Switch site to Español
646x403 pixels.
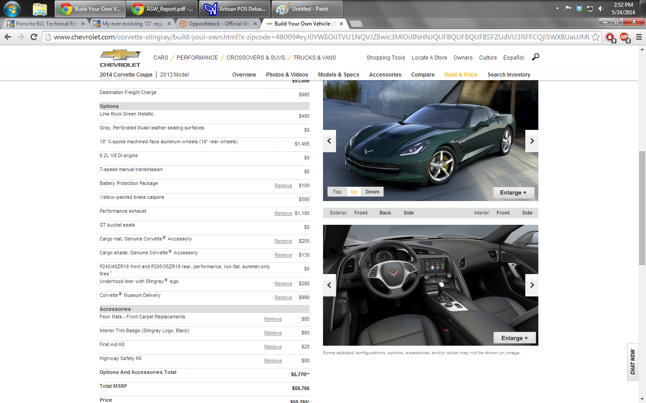(x=514, y=58)
